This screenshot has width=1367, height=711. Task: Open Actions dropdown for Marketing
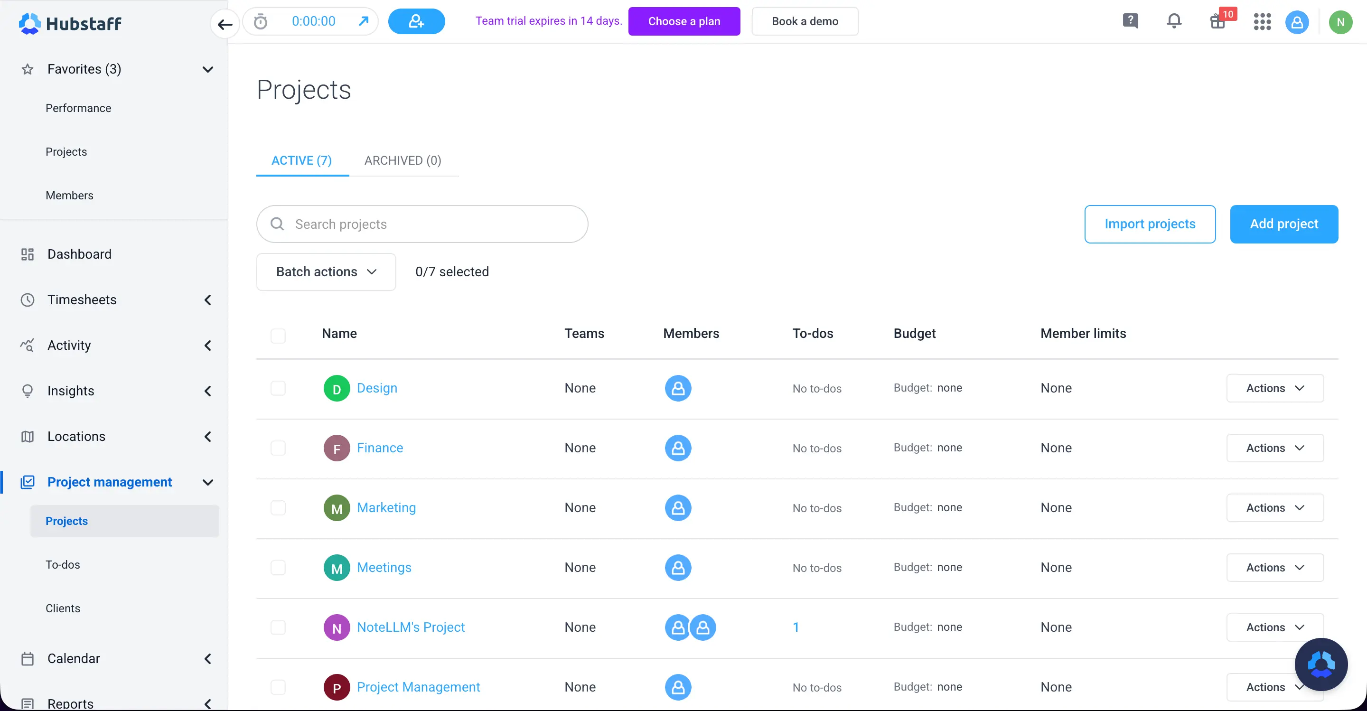[x=1274, y=508]
